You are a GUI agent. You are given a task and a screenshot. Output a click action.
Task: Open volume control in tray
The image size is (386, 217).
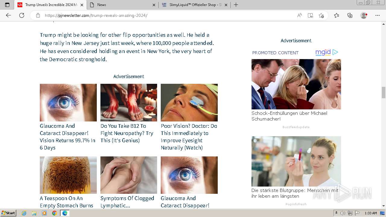(x=343, y=213)
